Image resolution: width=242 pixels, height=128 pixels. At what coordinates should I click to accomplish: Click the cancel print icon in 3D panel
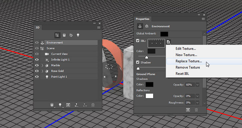click(85, 105)
